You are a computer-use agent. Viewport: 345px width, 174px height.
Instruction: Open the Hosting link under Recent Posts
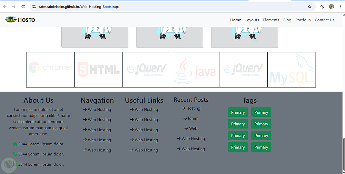[x=191, y=108]
